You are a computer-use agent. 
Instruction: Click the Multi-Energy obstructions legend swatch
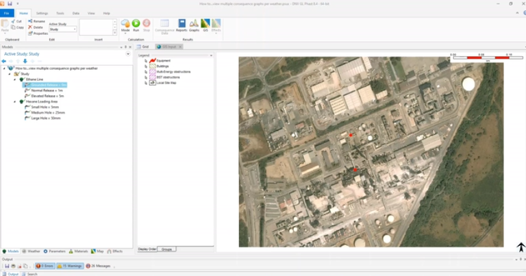[x=152, y=72]
